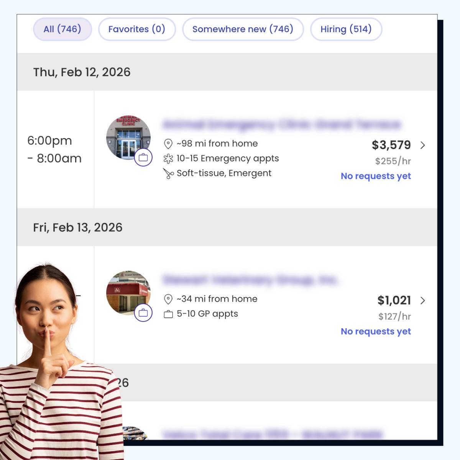Click the Emergency appts star-of-life icon
The width and height of the screenshot is (460, 460).
pyautogui.click(x=168, y=159)
